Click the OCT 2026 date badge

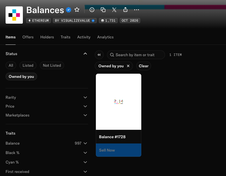point(130,21)
